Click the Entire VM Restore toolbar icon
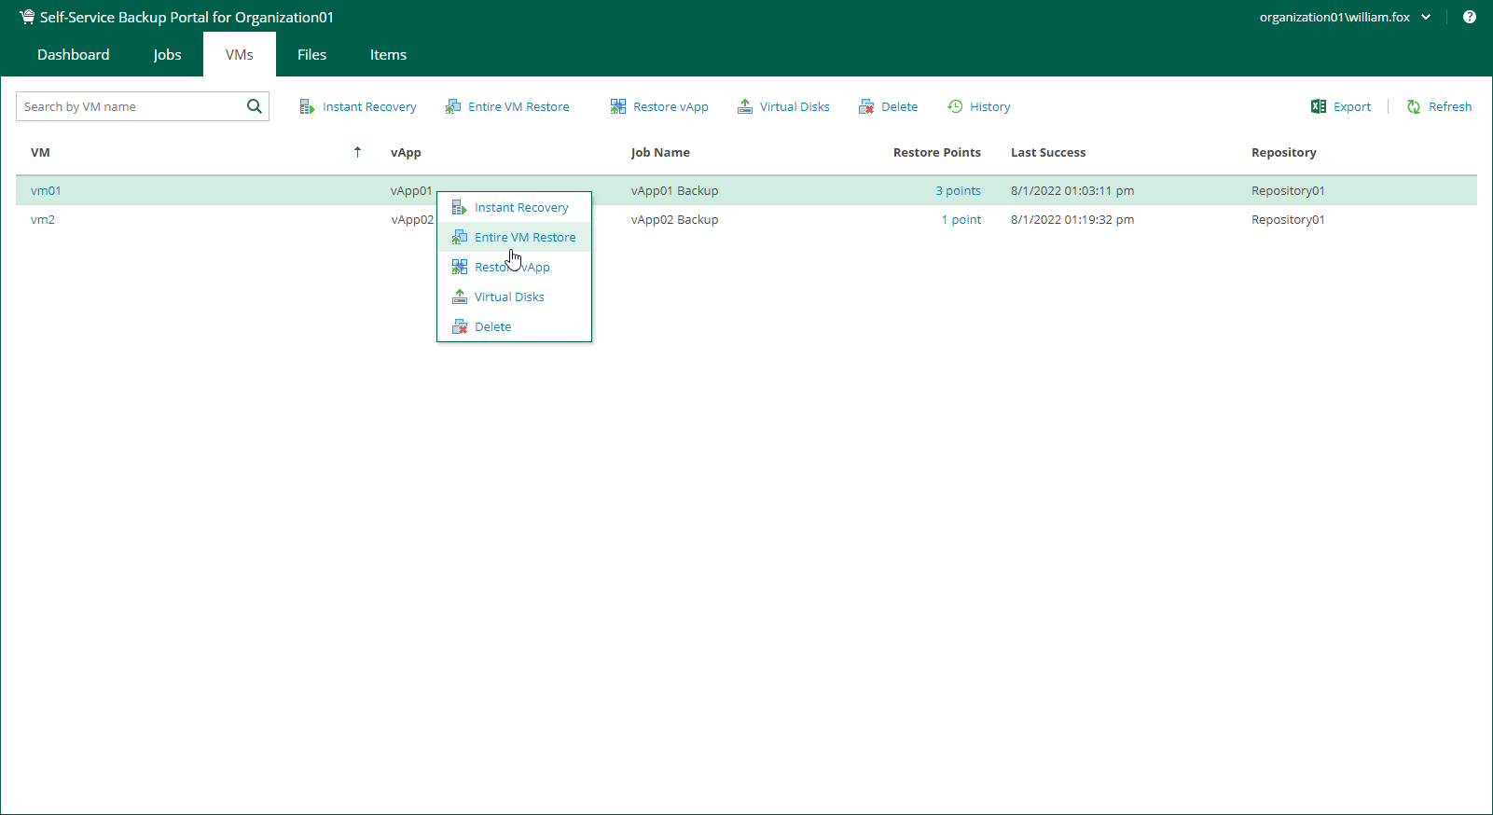The width and height of the screenshot is (1493, 815). tap(453, 107)
